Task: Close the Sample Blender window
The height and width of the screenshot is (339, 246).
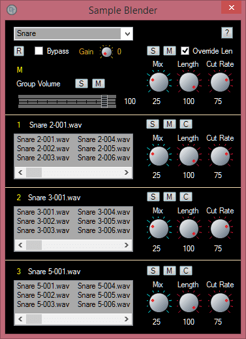Action: coord(232,7)
